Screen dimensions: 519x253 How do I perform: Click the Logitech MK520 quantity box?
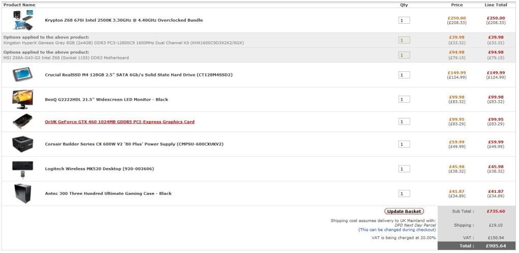pyautogui.click(x=404, y=169)
